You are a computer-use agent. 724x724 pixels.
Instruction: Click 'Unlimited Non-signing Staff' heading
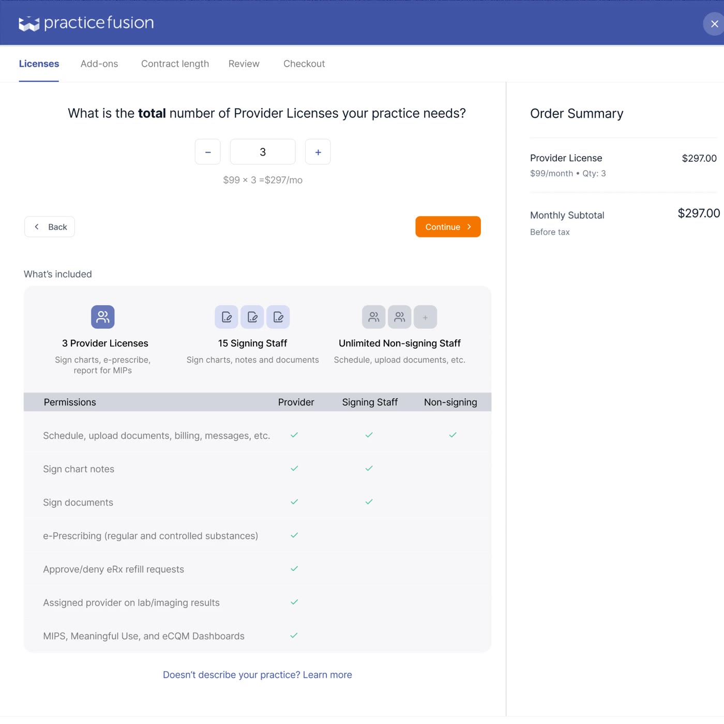(x=400, y=343)
